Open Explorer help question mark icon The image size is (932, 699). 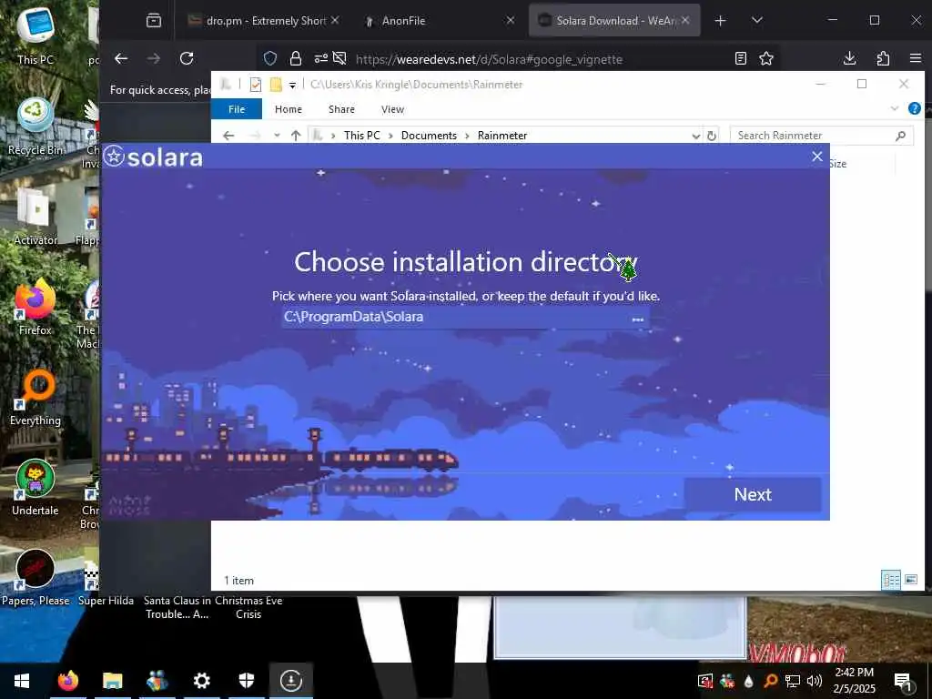point(914,108)
